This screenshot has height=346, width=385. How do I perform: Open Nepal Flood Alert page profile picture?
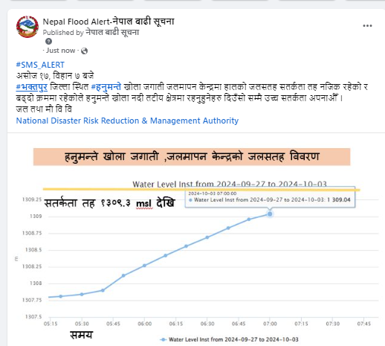(x=27, y=27)
